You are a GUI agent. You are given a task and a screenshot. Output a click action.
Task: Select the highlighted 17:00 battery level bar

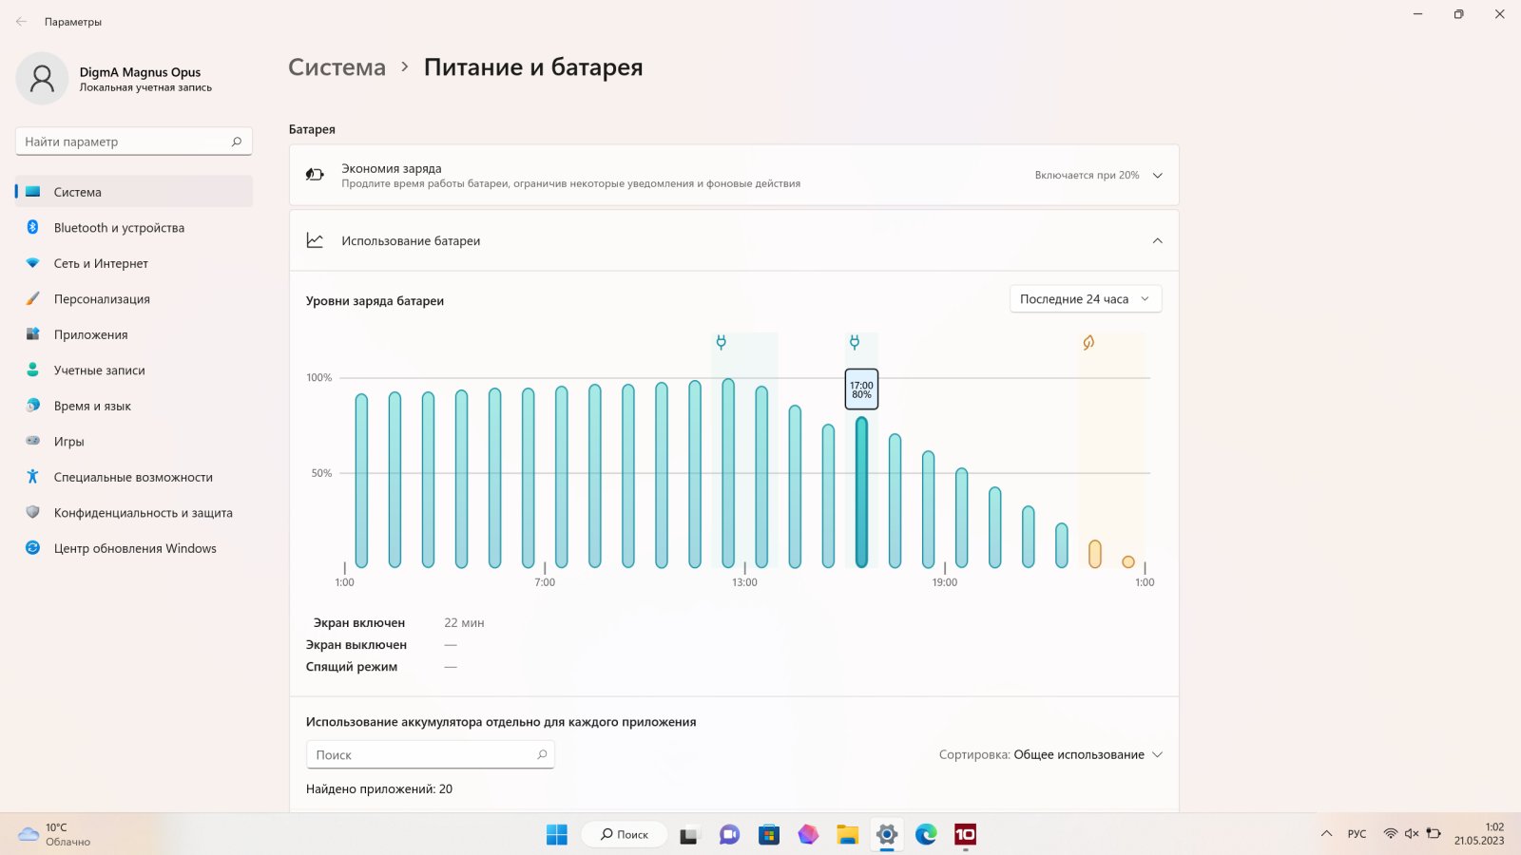click(x=861, y=492)
